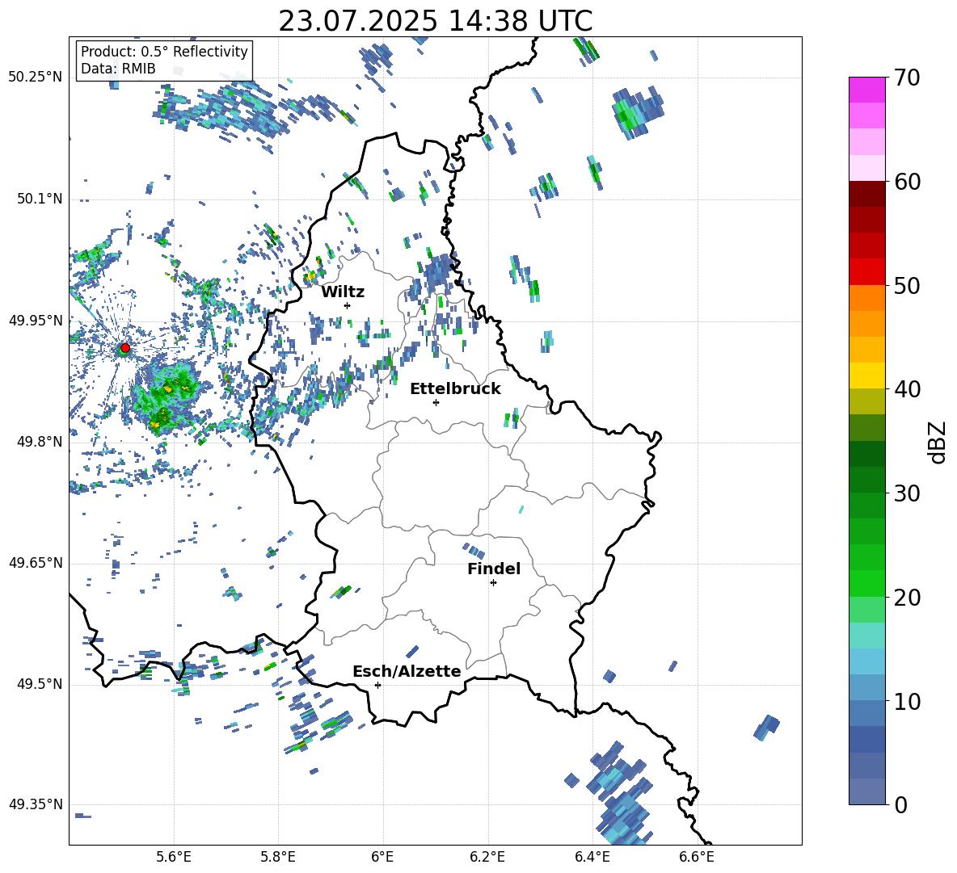Click the 5.6°E longitude label

click(174, 857)
